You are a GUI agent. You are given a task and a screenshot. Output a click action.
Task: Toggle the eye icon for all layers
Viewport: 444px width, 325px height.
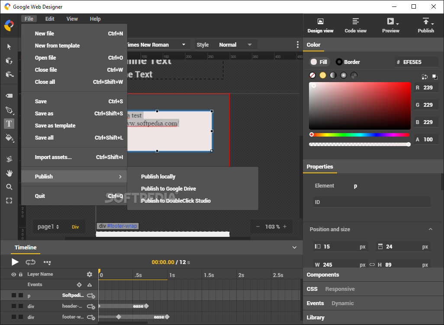[x=13, y=274]
